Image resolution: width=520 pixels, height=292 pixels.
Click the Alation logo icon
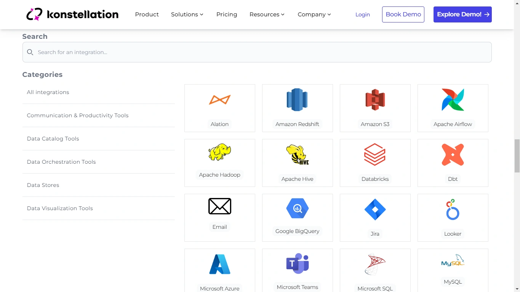click(220, 100)
